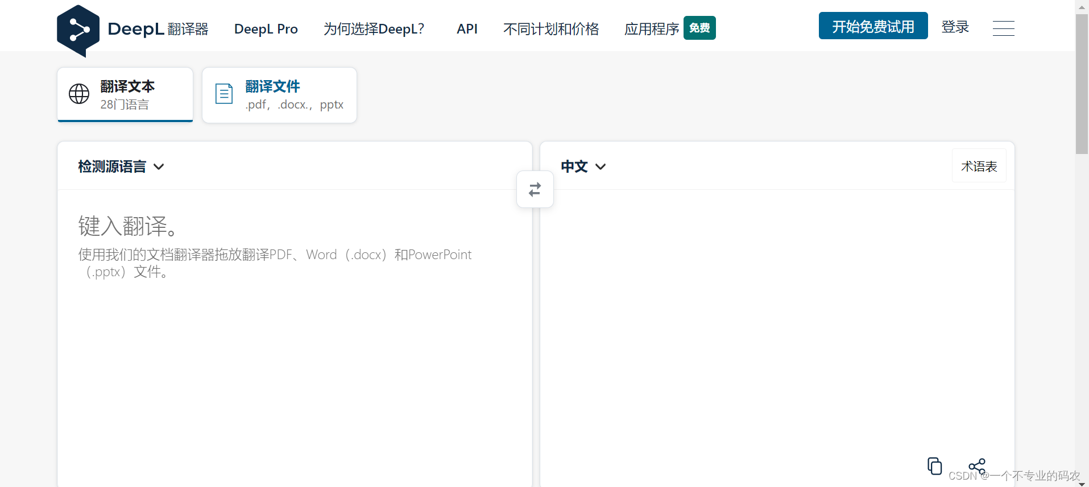This screenshot has width=1089, height=487.
Task: Click the DeepL翻译器 brand text link
Action: [x=158, y=29]
